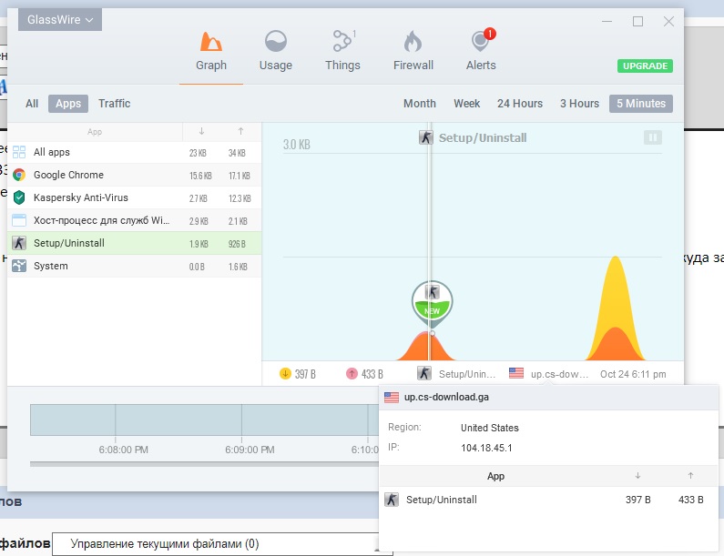This screenshot has width=724, height=556.
Task: Open the Usage tab
Action: [276, 52]
